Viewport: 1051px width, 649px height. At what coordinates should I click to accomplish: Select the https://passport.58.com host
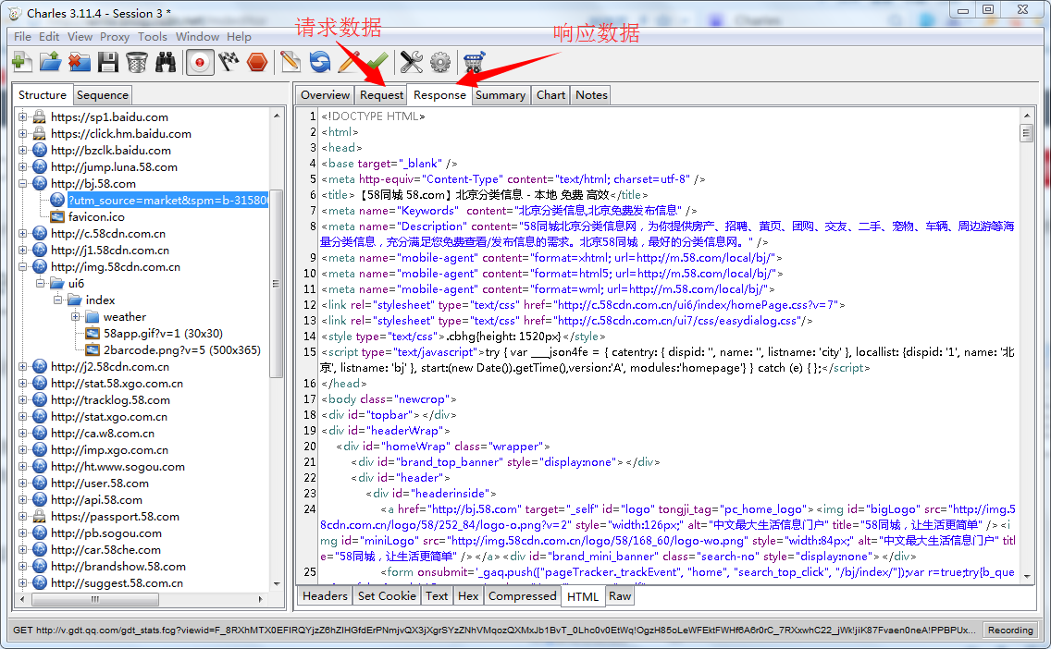coord(115,517)
